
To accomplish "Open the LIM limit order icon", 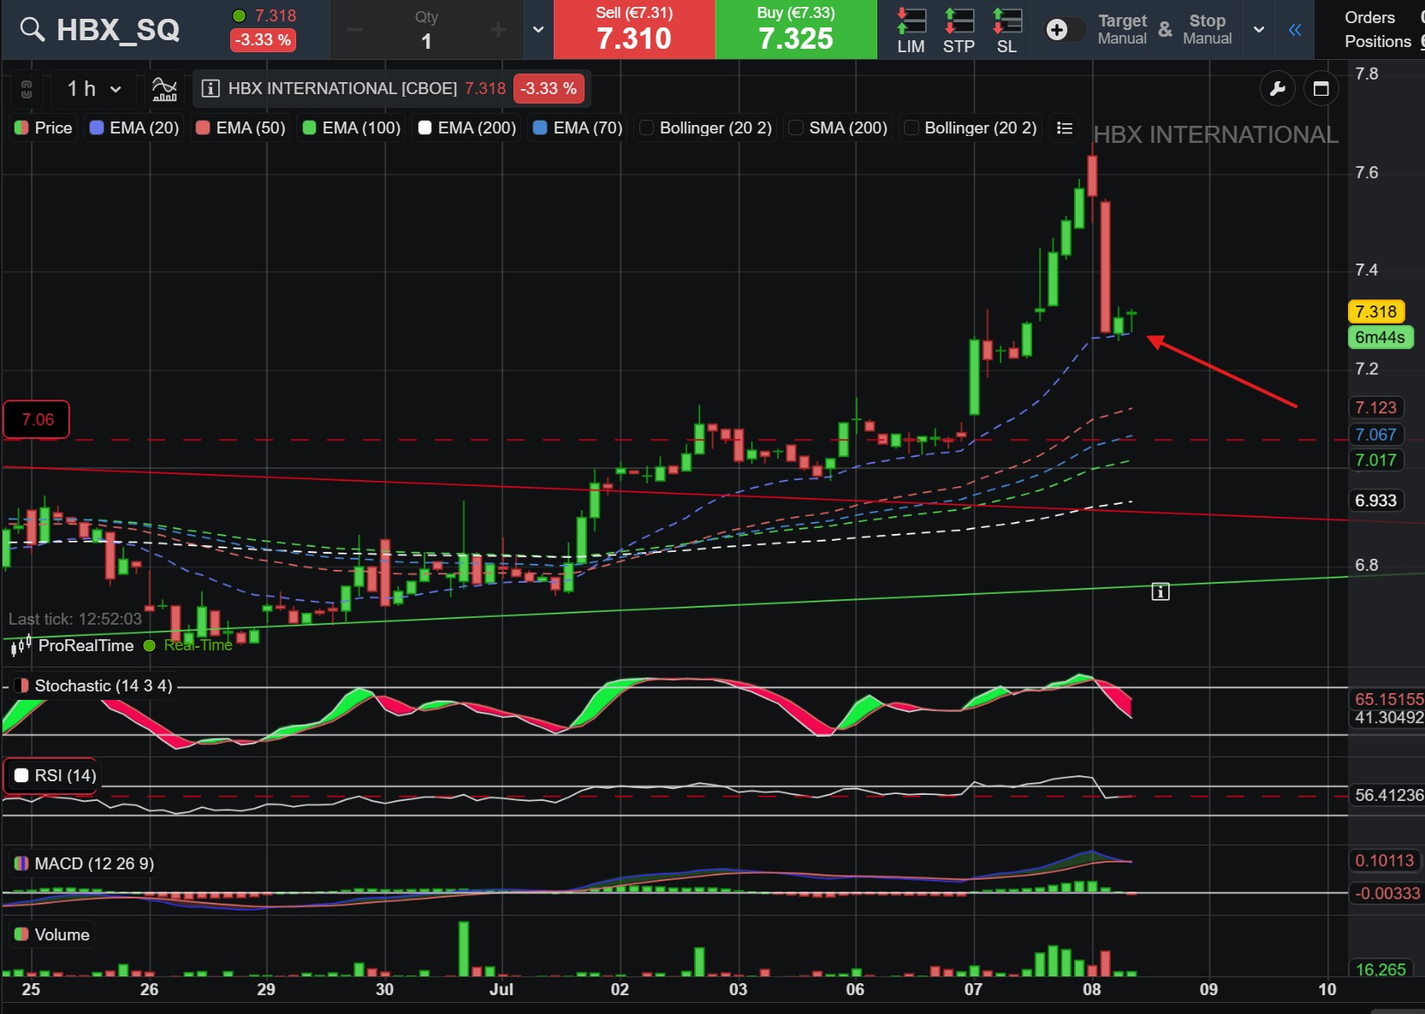I will 911,30.
